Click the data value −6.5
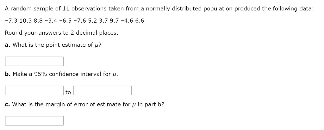Viewport: 324px width, 130px height. click(x=65, y=21)
